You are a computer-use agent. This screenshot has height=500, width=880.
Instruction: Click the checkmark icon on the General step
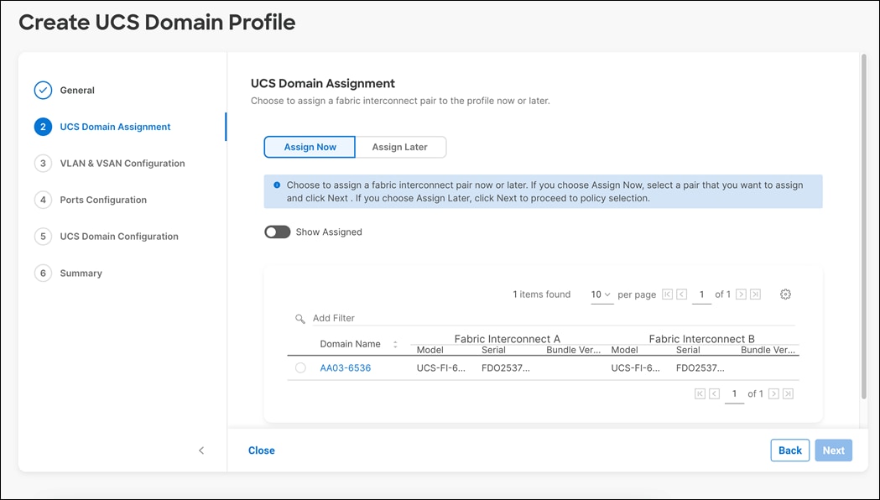coord(43,90)
